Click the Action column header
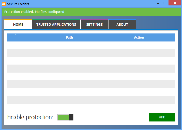 coord(139,37)
